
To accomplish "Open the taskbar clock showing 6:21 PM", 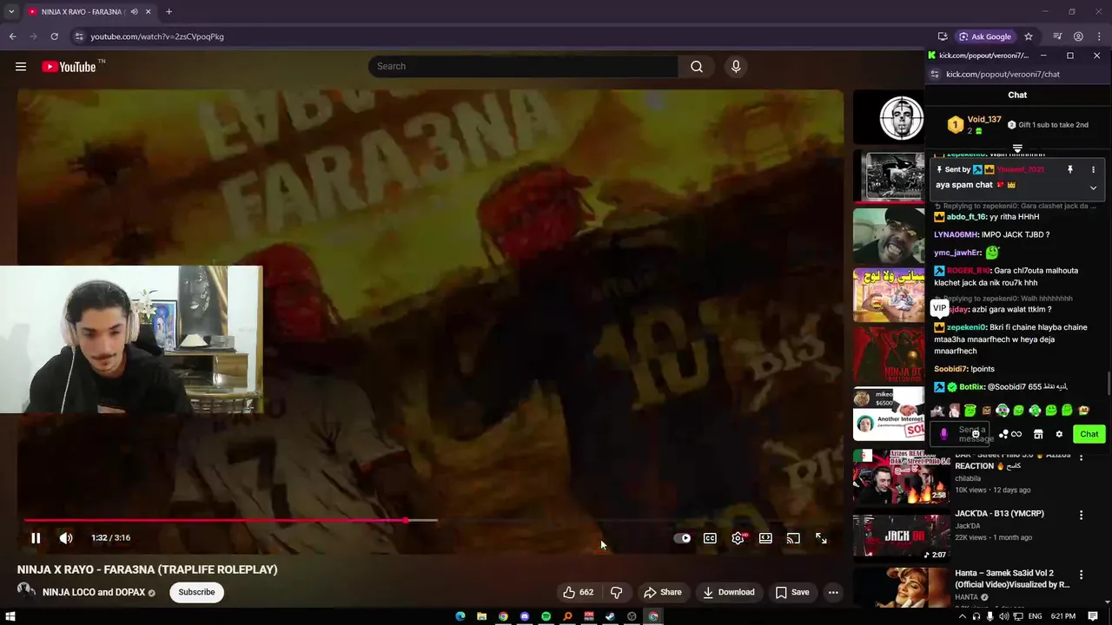I will pyautogui.click(x=1063, y=616).
